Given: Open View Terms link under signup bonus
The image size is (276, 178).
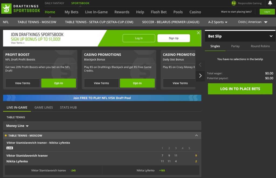Looking at the screenshot, I should (x=18, y=43).
